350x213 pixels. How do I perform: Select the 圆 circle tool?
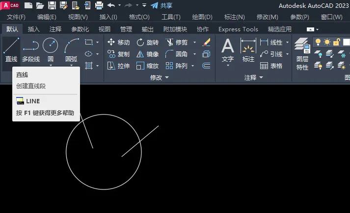[51, 49]
